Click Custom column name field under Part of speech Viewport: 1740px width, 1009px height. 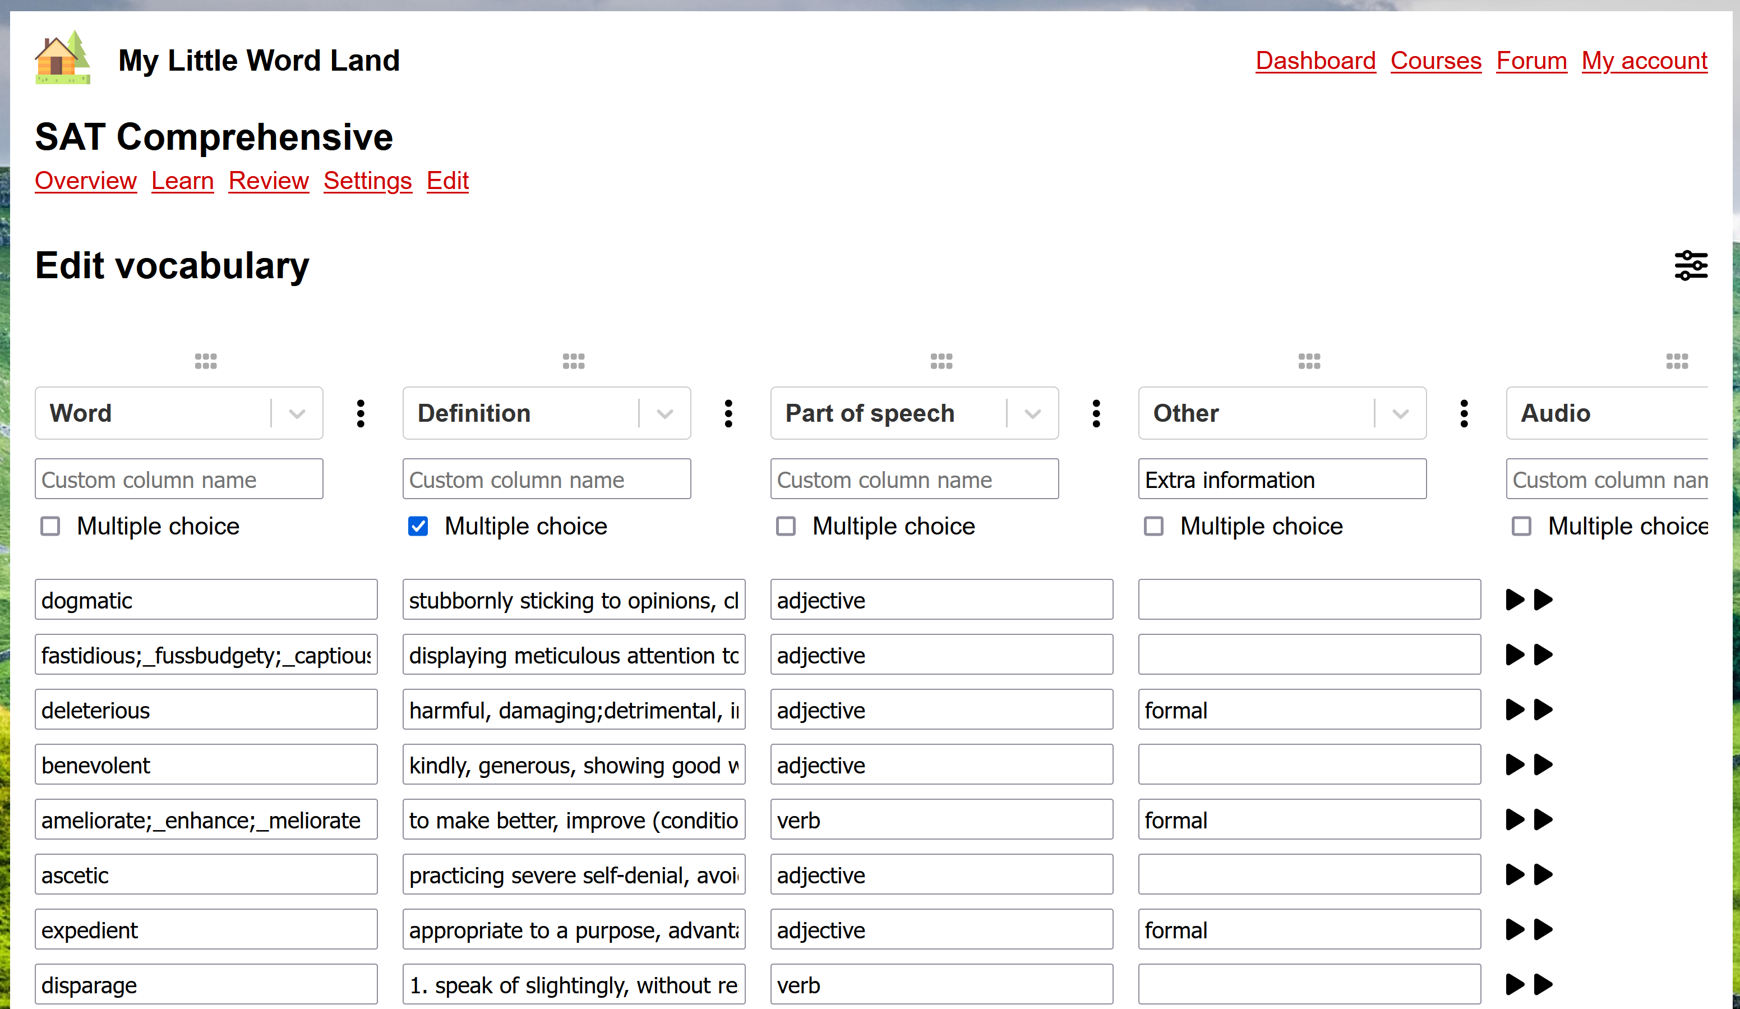[x=915, y=478]
